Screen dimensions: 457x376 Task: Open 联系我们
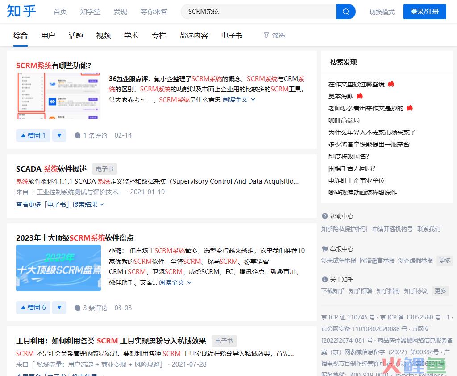[x=429, y=229]
